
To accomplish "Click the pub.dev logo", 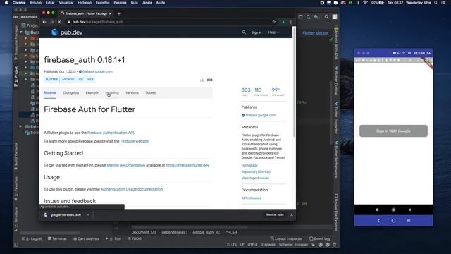I will [x=67, y=32].
